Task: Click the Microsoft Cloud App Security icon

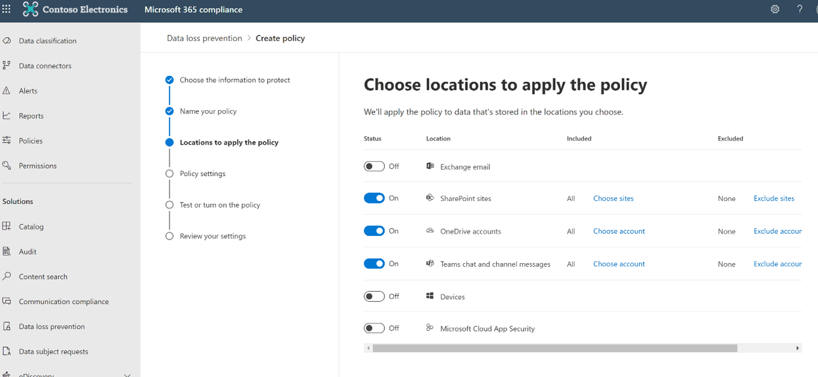Action: (430, 328)
